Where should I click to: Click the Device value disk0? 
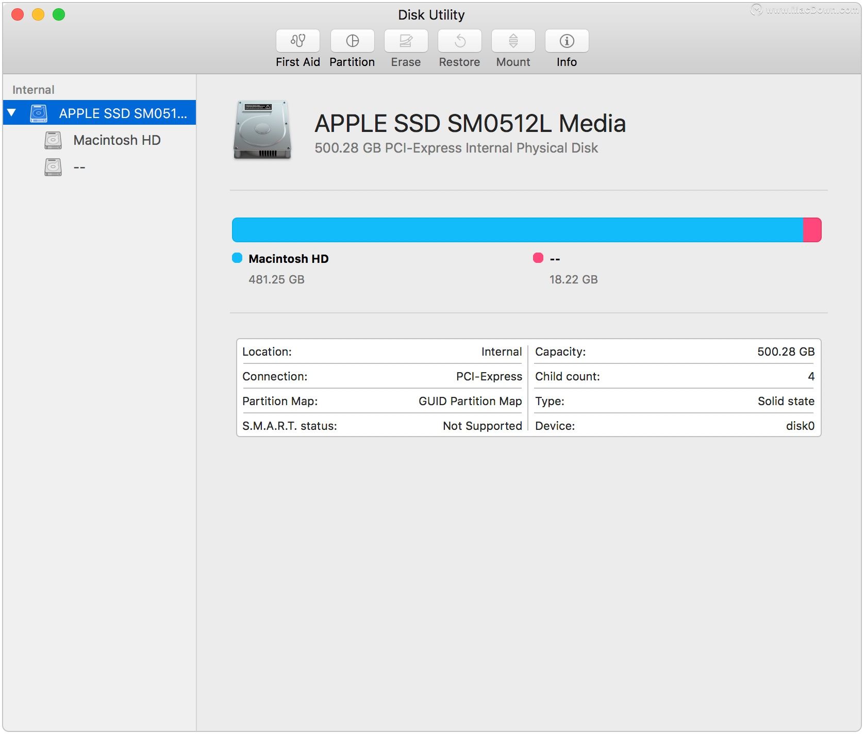(x=800, y=426)
